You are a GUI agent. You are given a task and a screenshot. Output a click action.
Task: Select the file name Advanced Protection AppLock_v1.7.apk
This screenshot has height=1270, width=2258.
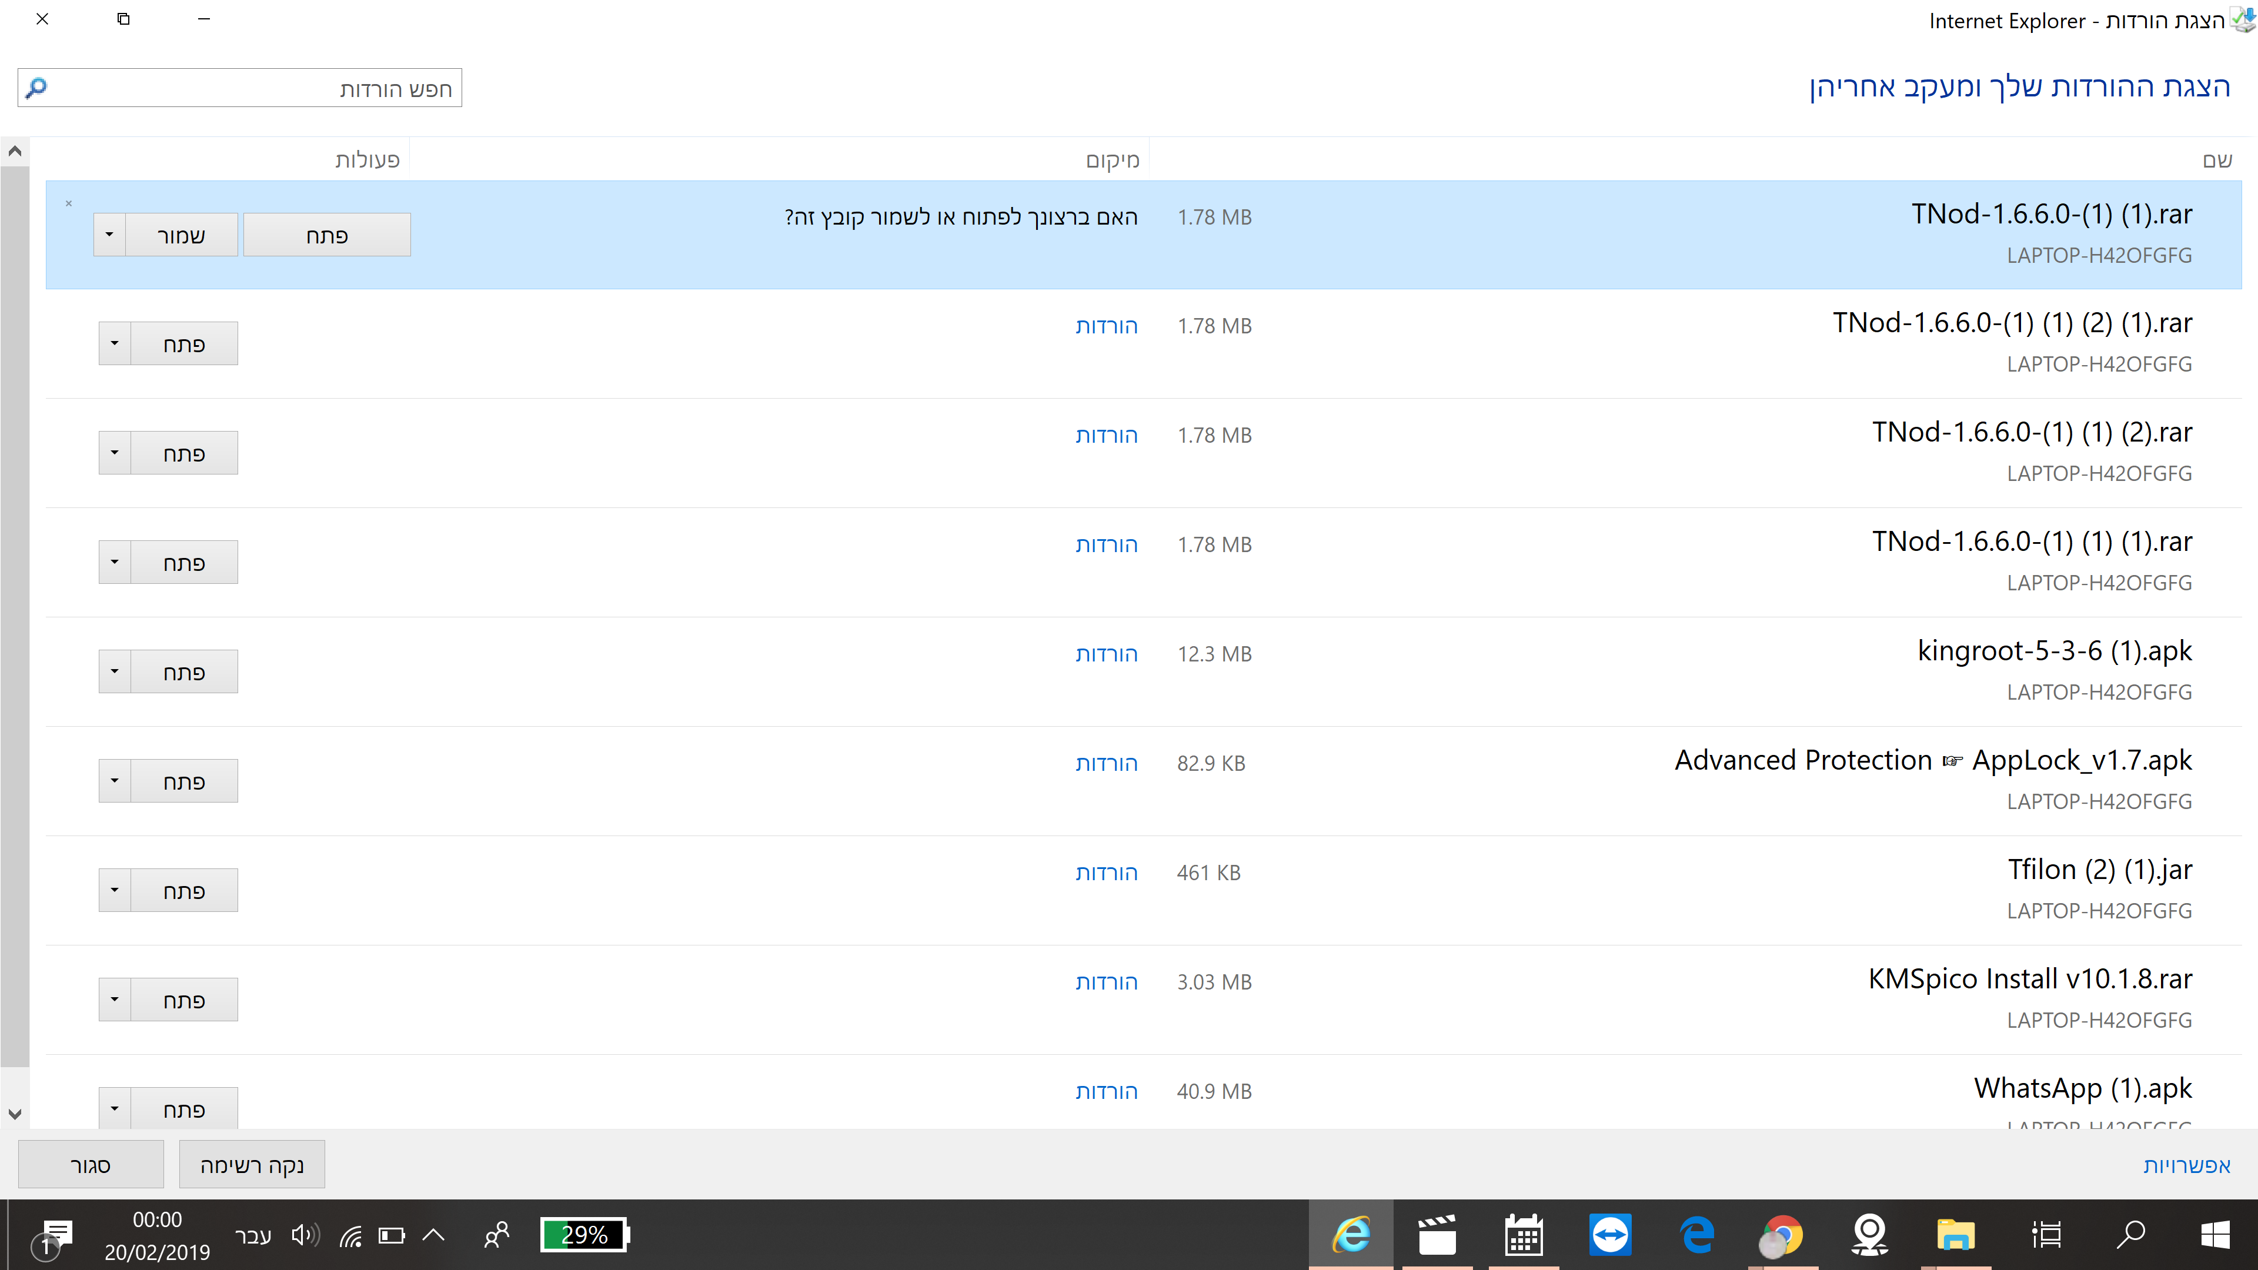(x=1933, y=760)
